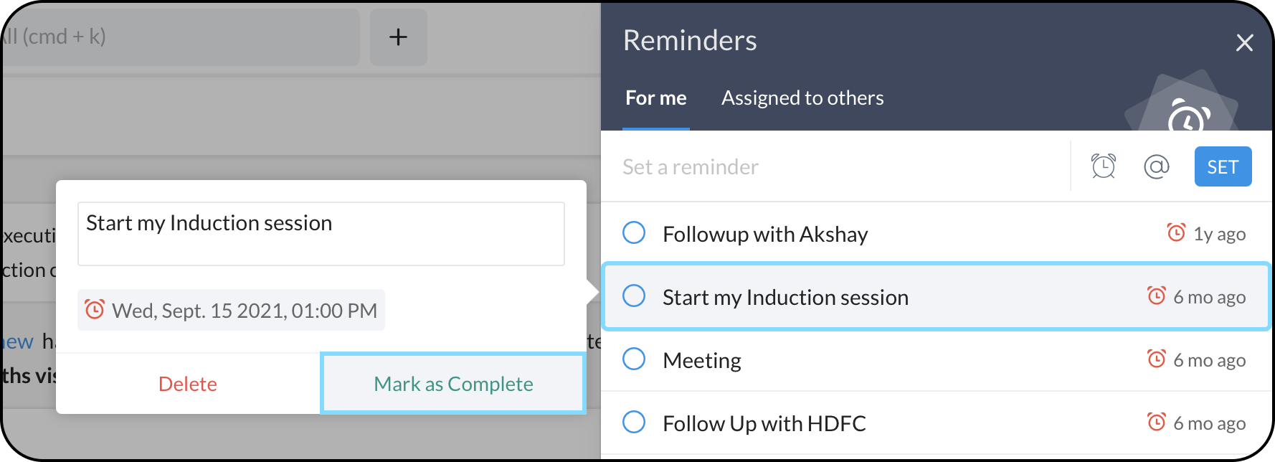Screen dimensions: 1275x462
Task: Check the circle for Followup with Akshay
Action: (634, 232)
